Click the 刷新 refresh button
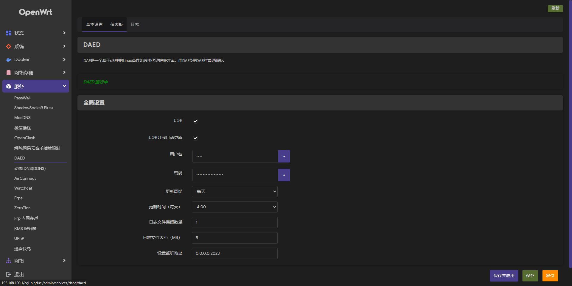Viewport: 572px width, 286px height. pyautogui.click(x=555, y=8)
